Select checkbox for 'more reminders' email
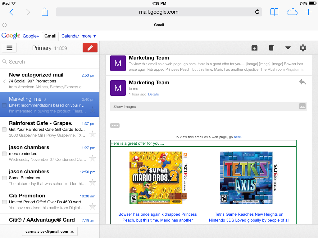 [4, 154]
